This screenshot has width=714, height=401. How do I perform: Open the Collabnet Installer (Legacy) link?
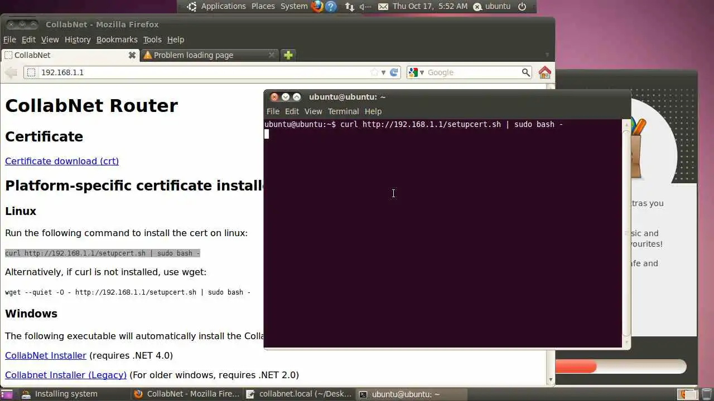(66, 375)
